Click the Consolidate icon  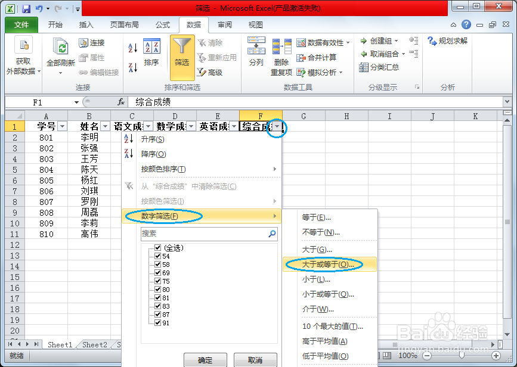point(301,58)
